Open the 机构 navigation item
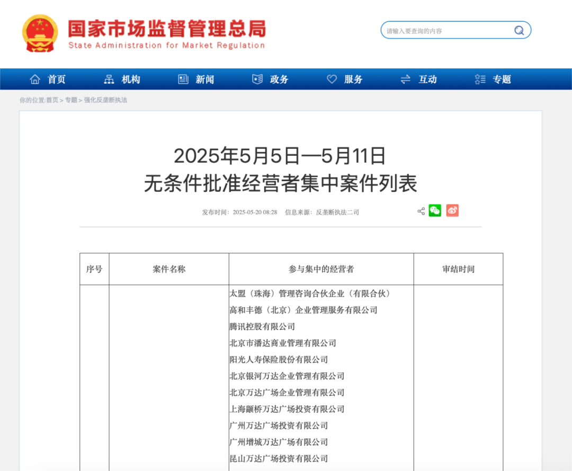The height and width of the screenshot is (471, 572). coord(131,79)
